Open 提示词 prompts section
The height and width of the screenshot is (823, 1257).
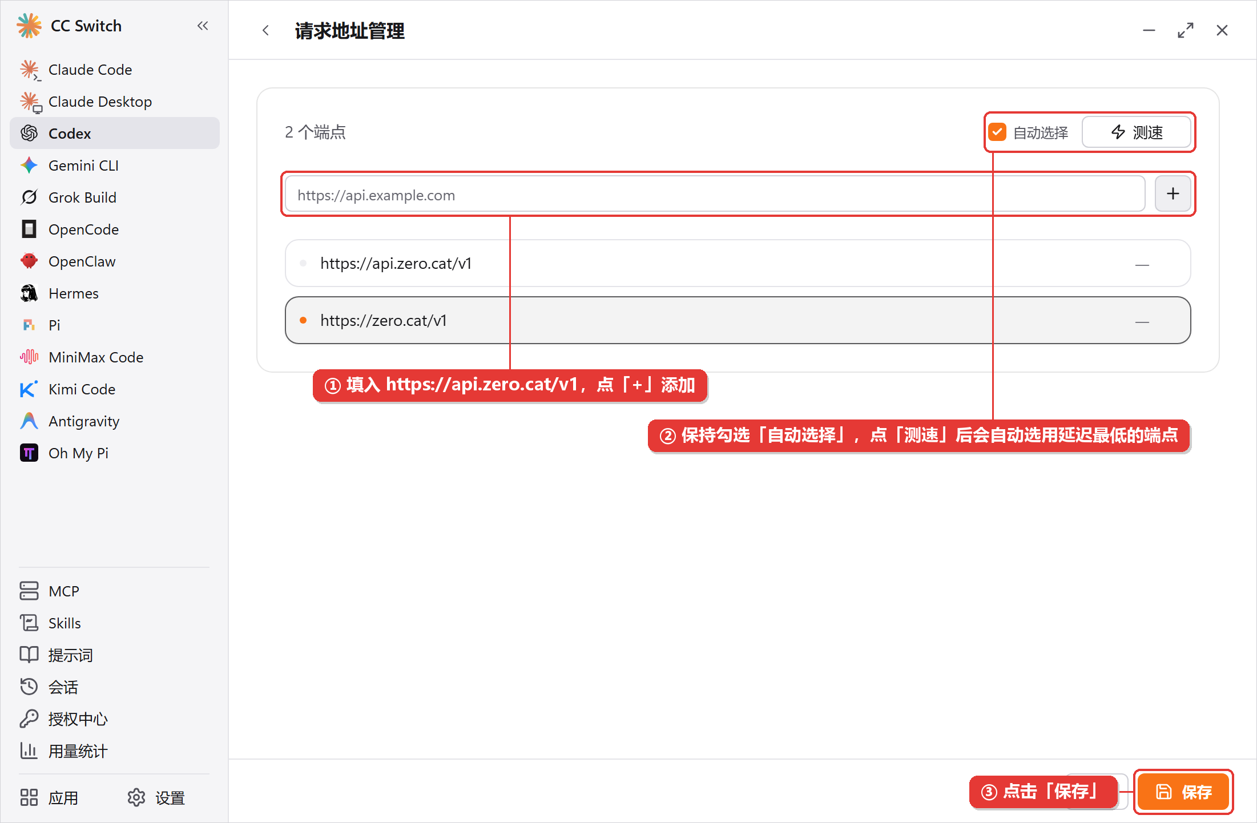[x=115, y=655]
